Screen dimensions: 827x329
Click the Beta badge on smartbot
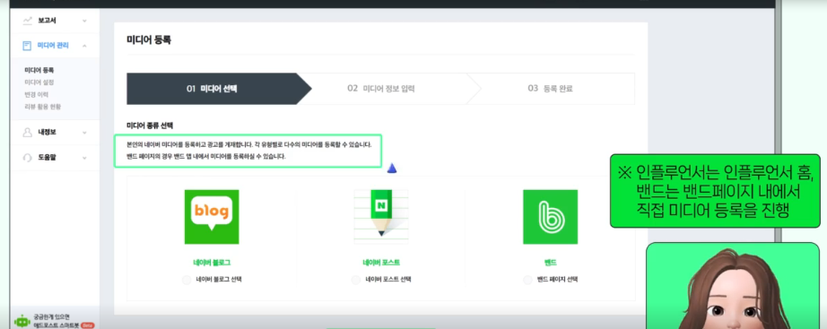coord(87,325)
